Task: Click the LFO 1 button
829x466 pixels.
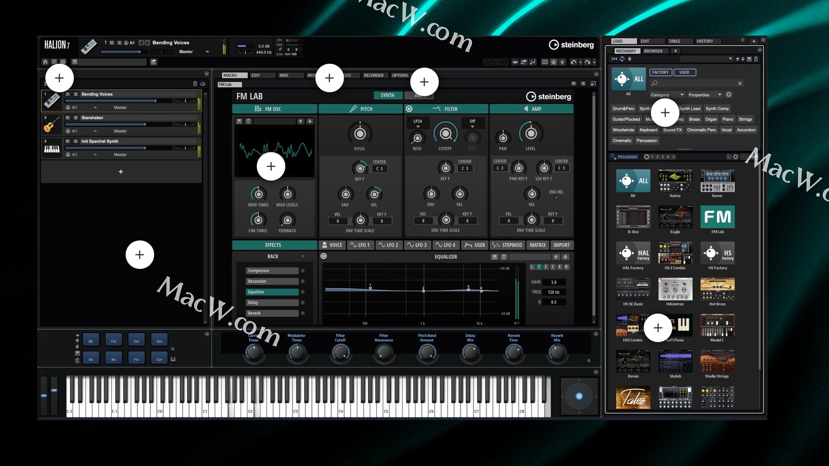Action: click(360, 245)
